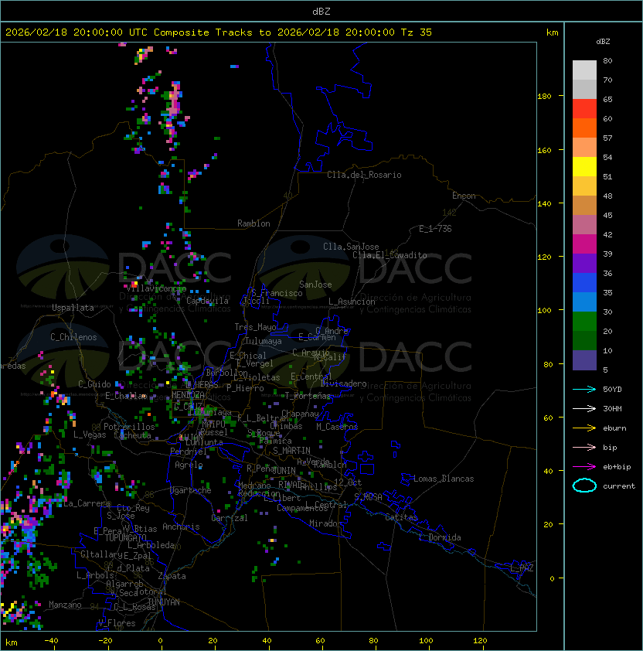Click the 'L_PAZ' label at the east

point(522,568)
